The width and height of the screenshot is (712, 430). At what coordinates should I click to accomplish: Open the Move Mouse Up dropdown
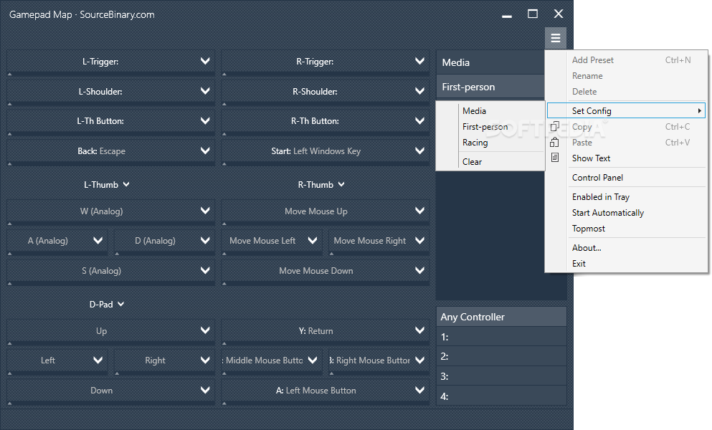tap(420, 211)
